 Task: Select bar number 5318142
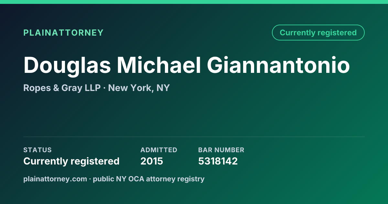tap(218, 161)
